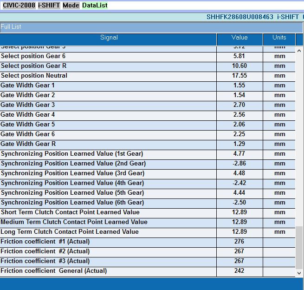Image resolution: width=304 pixels, height=290 pixels.
Task: Click value 1.55 of Gate Width Gear 1
Action: click(x=239, y=85)
